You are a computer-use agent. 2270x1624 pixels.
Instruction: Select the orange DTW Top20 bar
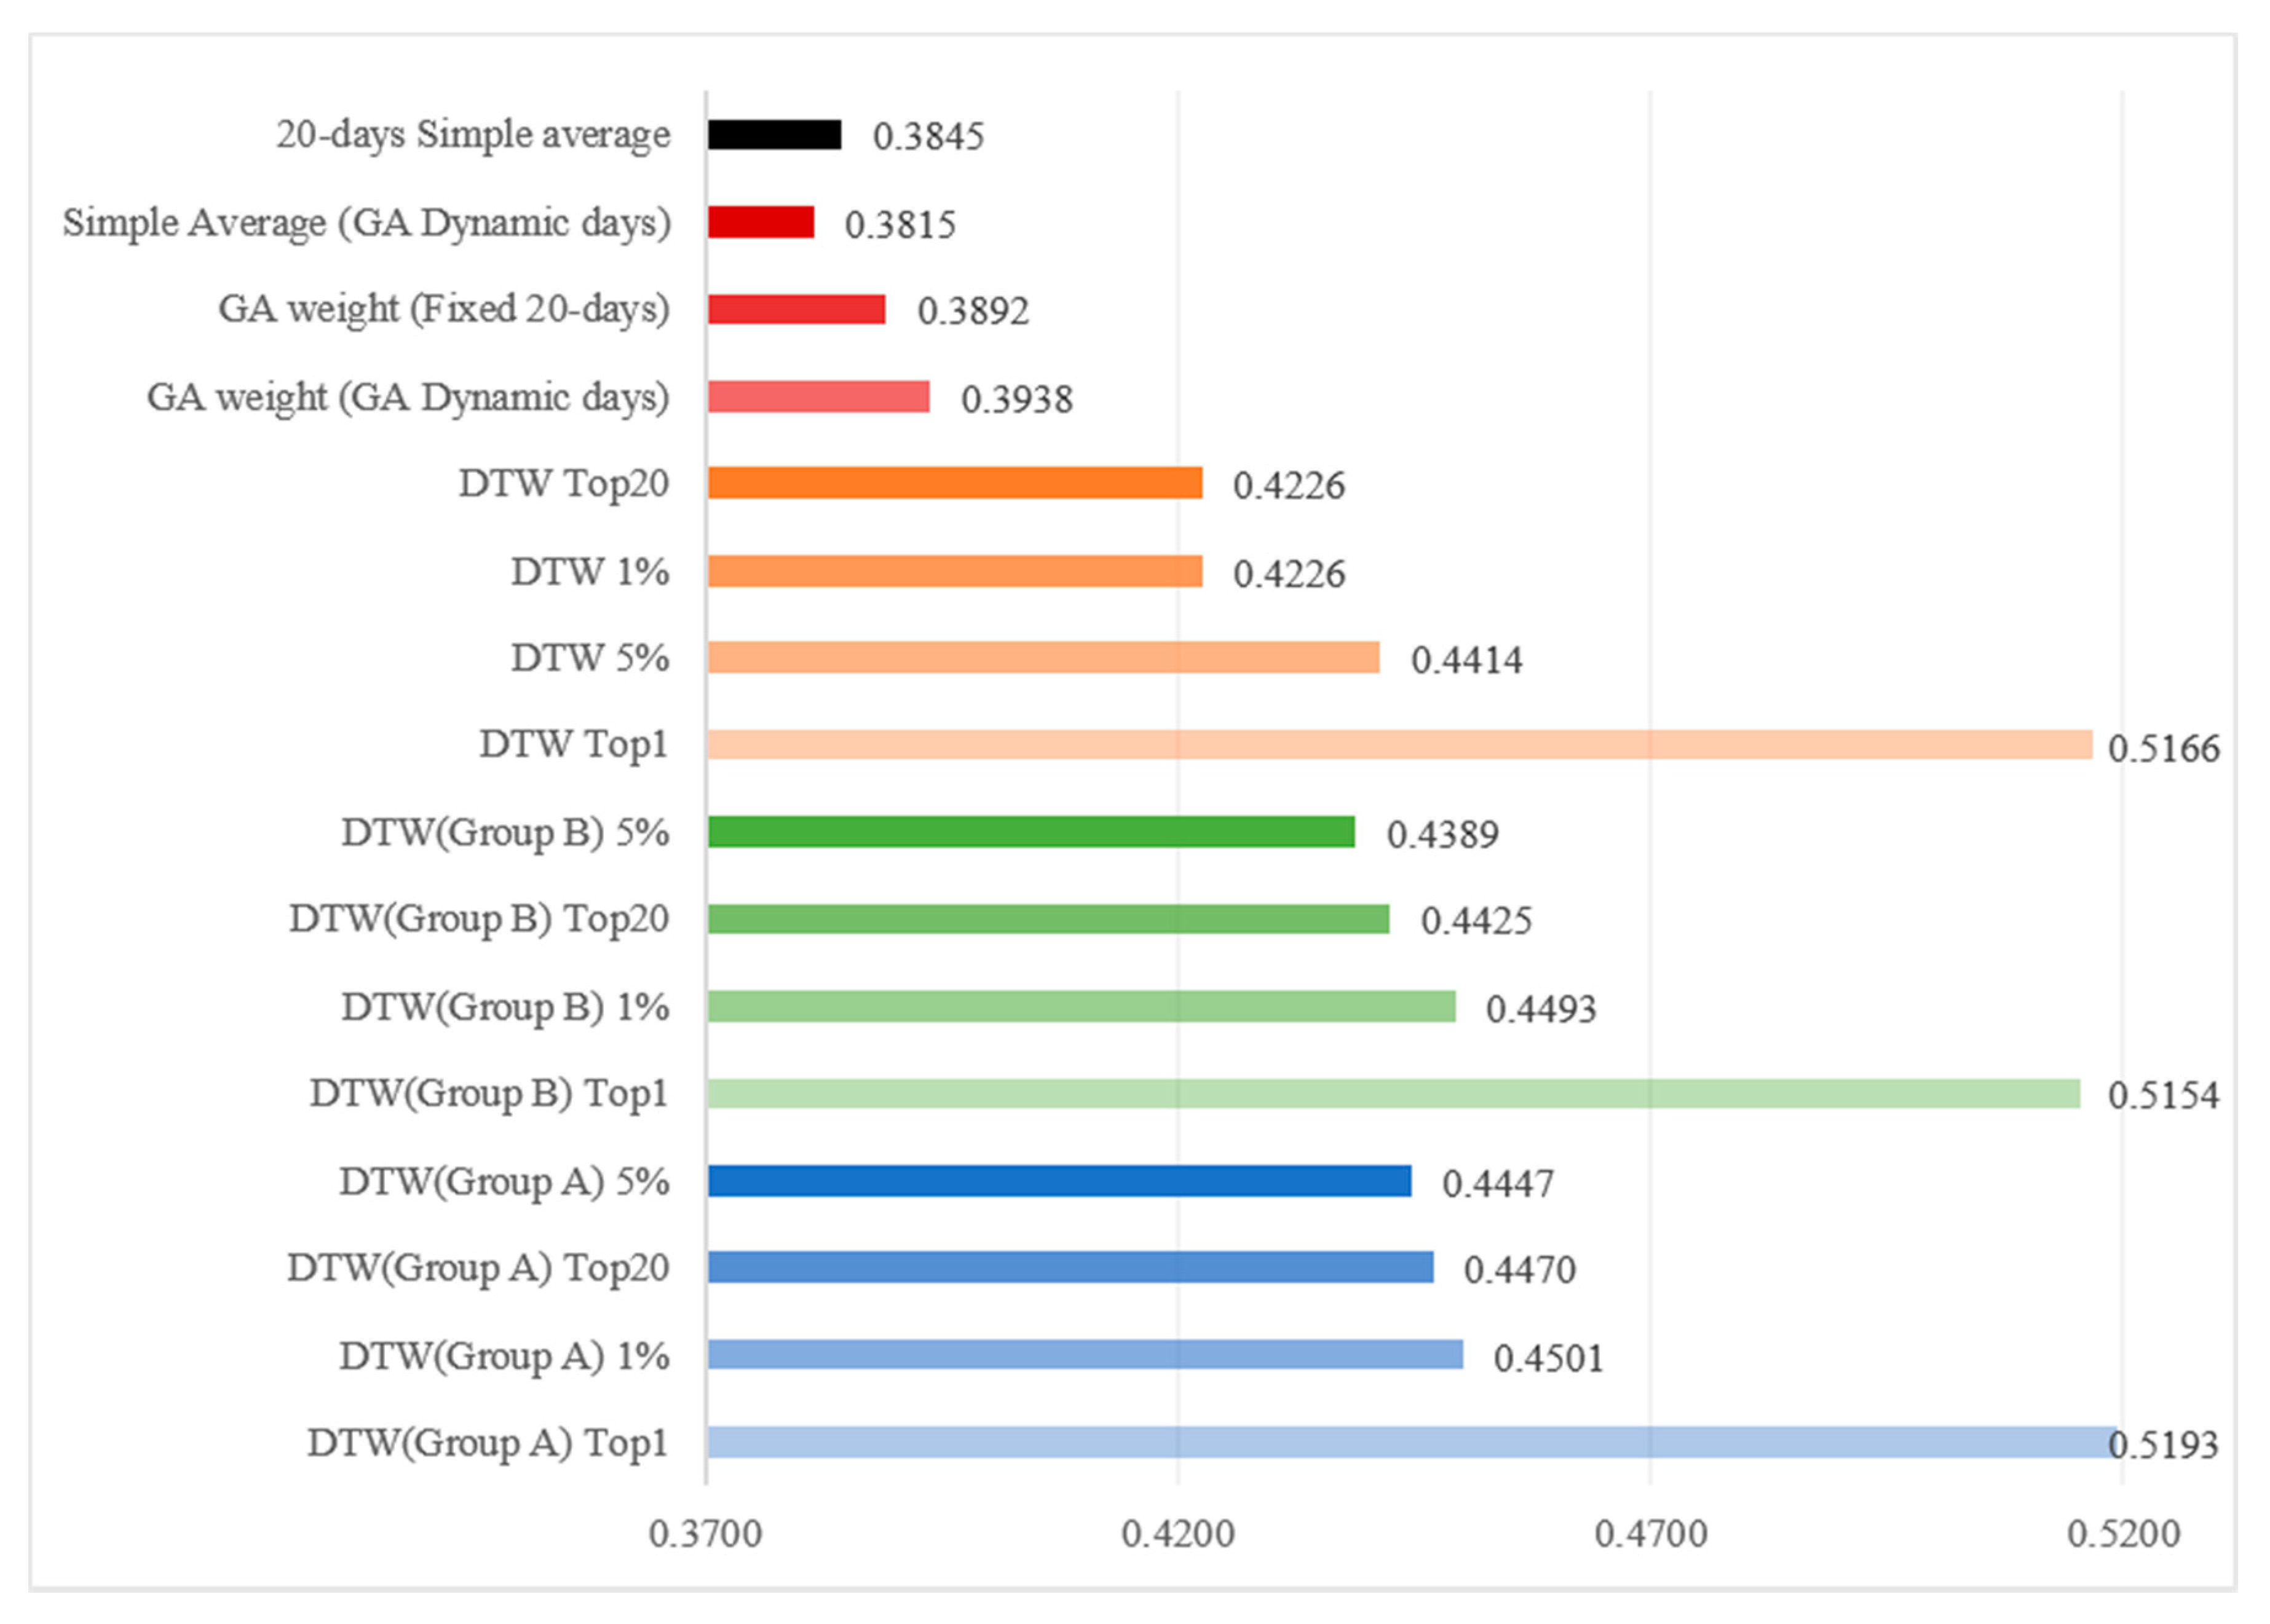click(x=954, y=483)
